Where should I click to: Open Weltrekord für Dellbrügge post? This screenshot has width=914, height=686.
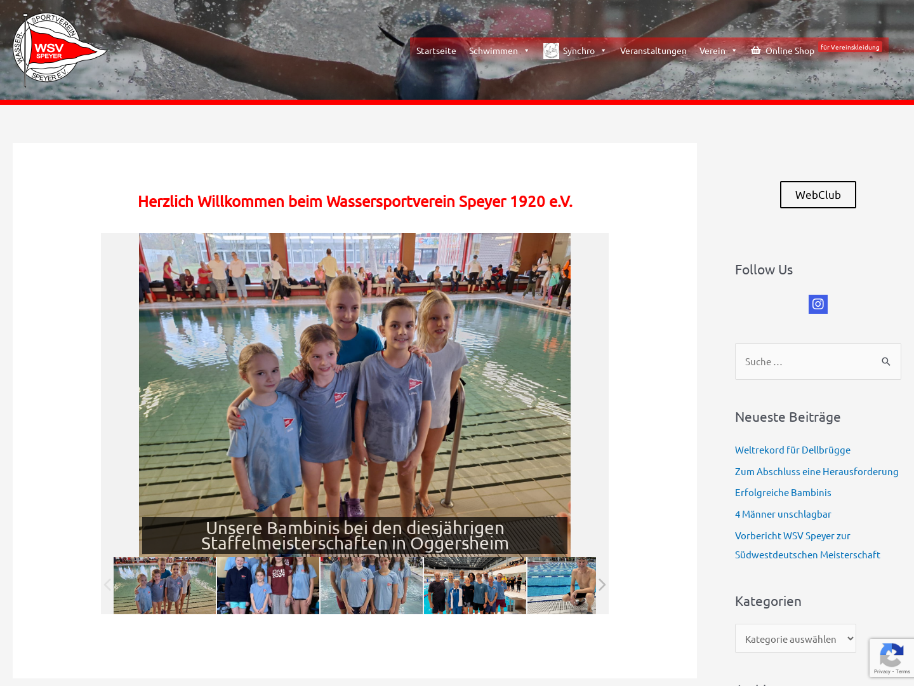[793, 450]
